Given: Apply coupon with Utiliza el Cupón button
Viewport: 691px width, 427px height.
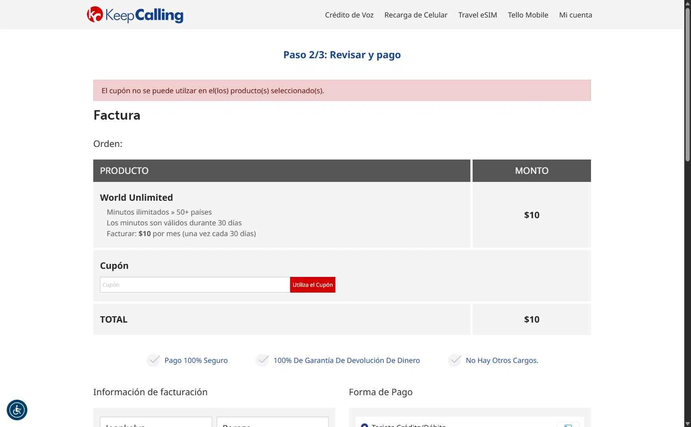Looking at the screenshot, I should (313, 285).
